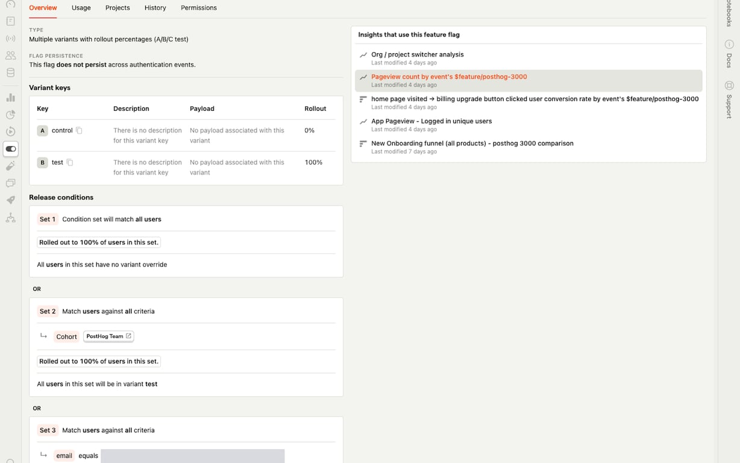Open Persons and groups sidebar icon

point(10,55)
